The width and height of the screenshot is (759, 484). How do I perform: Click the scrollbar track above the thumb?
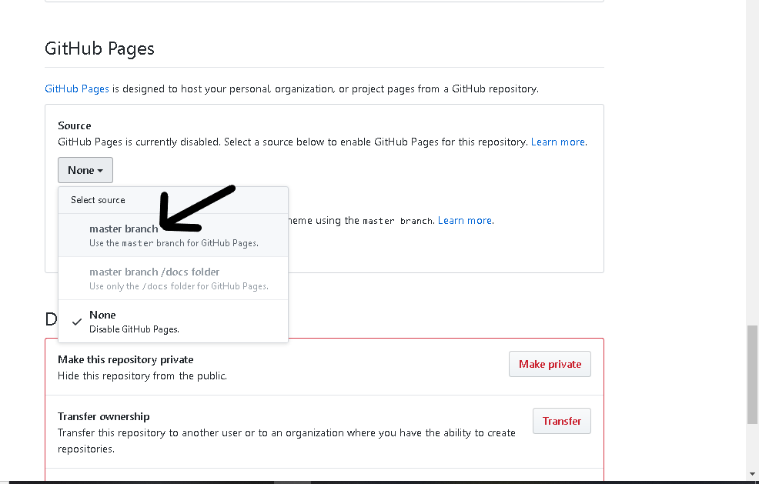point(752,154)
